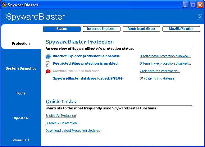This screenshot has height=147, width=205.
Task: Click here for information link for Firefox
Action: click(x=160, y=71)
